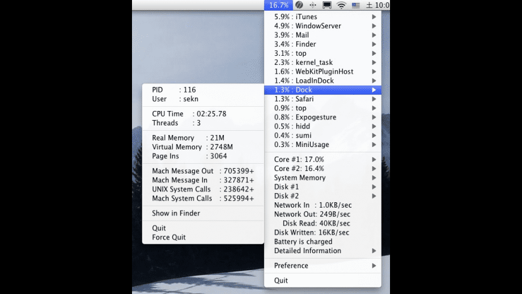Select the 3.4% Finder process row
This screenshot has width=522, height=294.
point(323,44)
